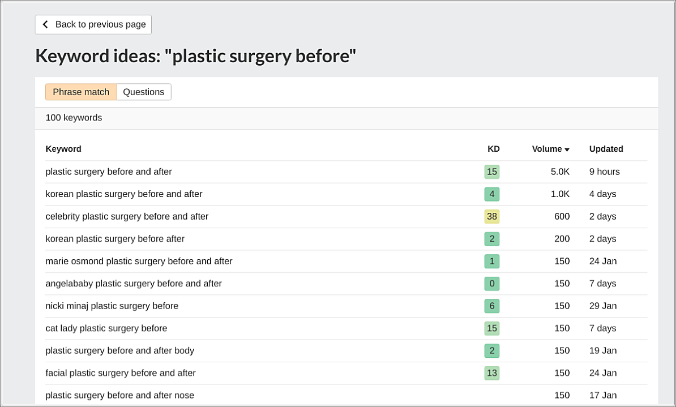Open keyword korean plastic surgery before after
This screenshot has width=676, height=407.
coord(115,239)
